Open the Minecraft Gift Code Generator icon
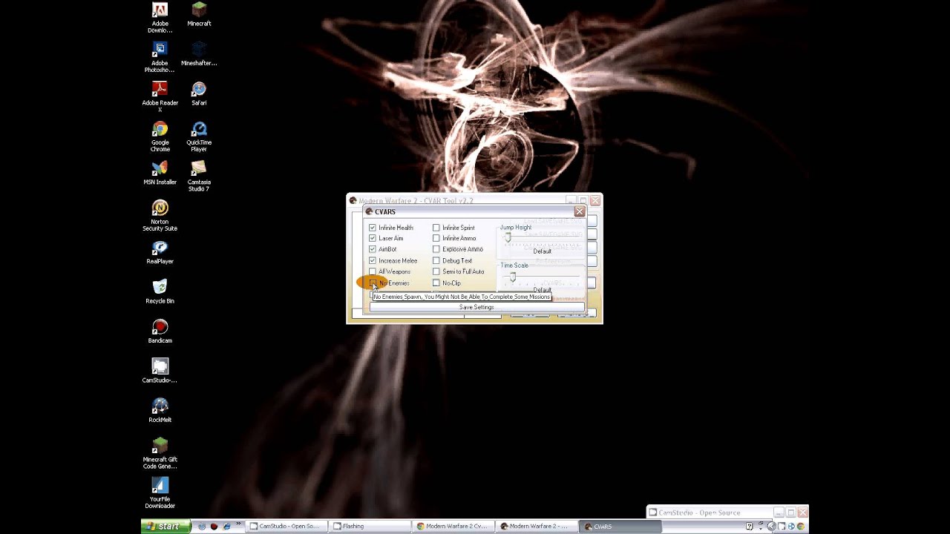This screenshot has width=950, height=534. point(160,454)
